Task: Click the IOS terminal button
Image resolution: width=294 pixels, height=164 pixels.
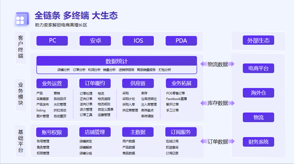Action: [138, 41]
